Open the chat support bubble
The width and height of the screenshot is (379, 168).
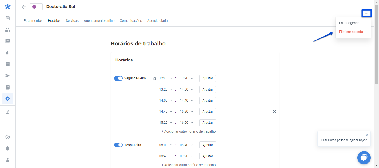tap(364, 158)
